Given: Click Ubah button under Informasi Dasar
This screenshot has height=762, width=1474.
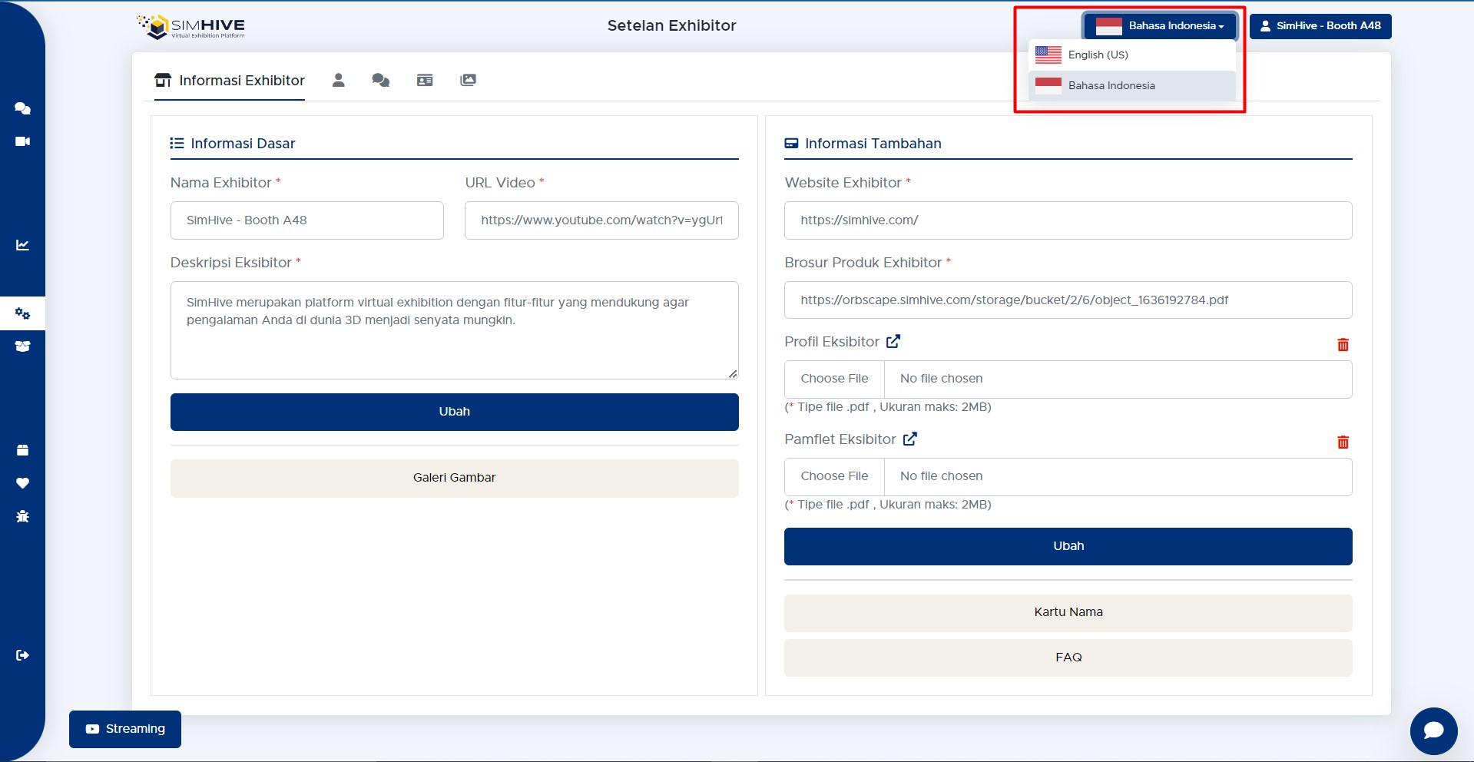Looking at the screenshot, I should (x=455, y=412).
